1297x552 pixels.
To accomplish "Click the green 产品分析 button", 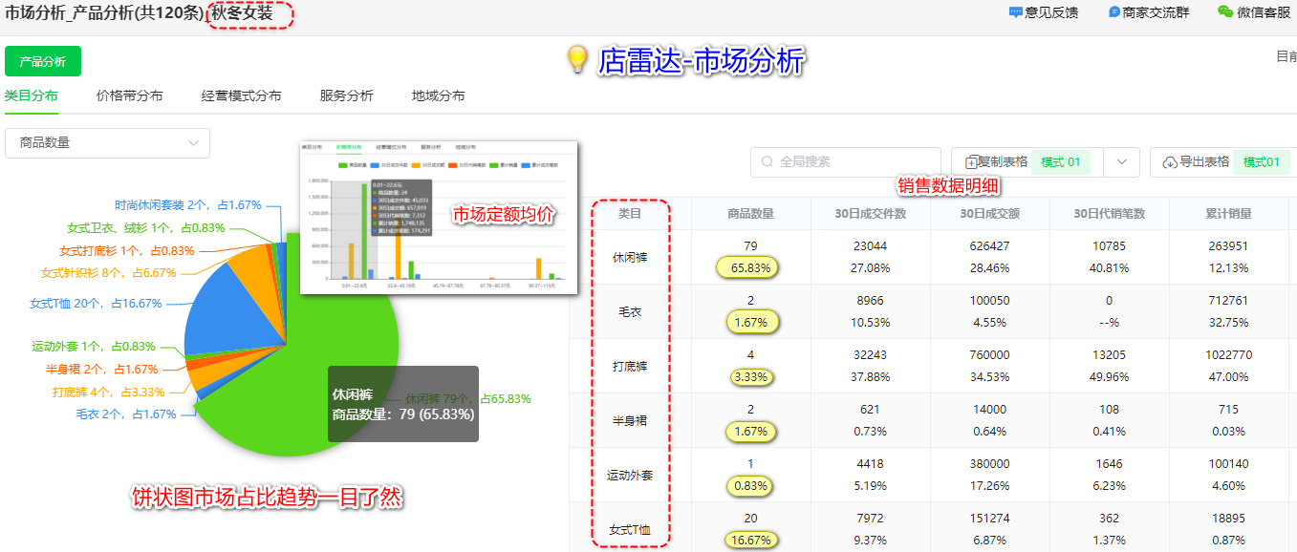I will click(x=42, y=59).
